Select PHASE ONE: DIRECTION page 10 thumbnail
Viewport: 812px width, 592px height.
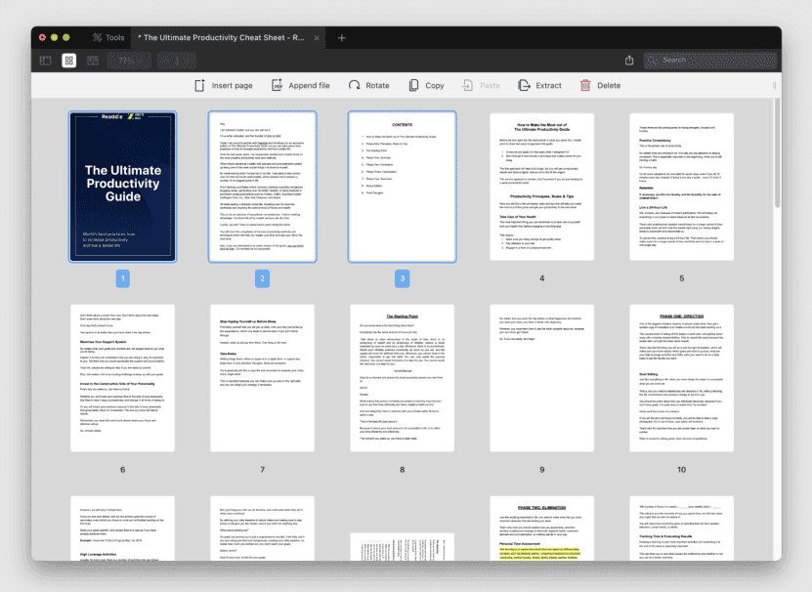[x=681, y=378]
